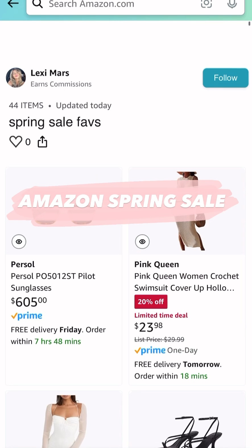The width and height of the screenshot is (252, 448).
Task: Tap the magnifying glass search icon
Action: click(x=38, y=4)
